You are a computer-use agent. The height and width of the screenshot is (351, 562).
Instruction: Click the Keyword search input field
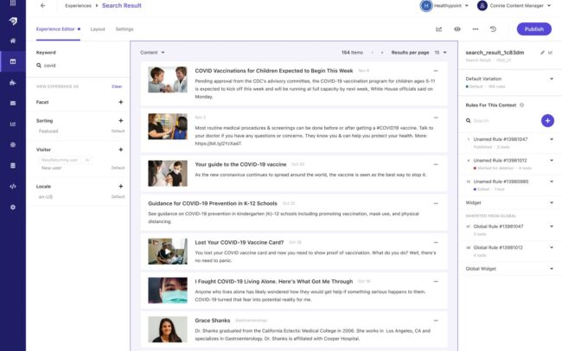click(80, 66)
